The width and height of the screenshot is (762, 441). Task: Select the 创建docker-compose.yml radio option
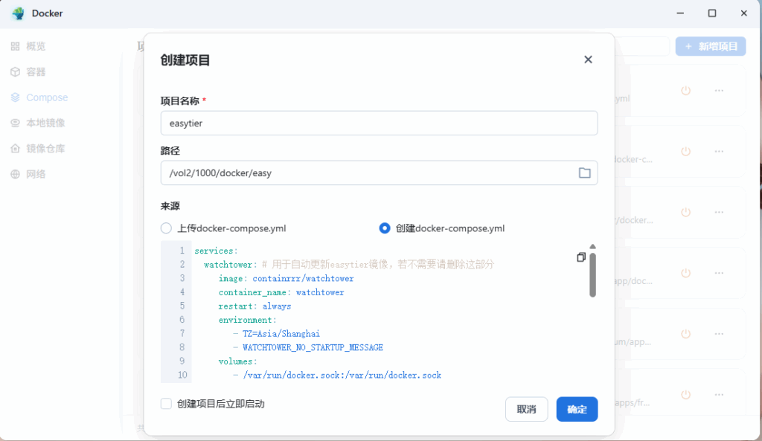point(385,228)
